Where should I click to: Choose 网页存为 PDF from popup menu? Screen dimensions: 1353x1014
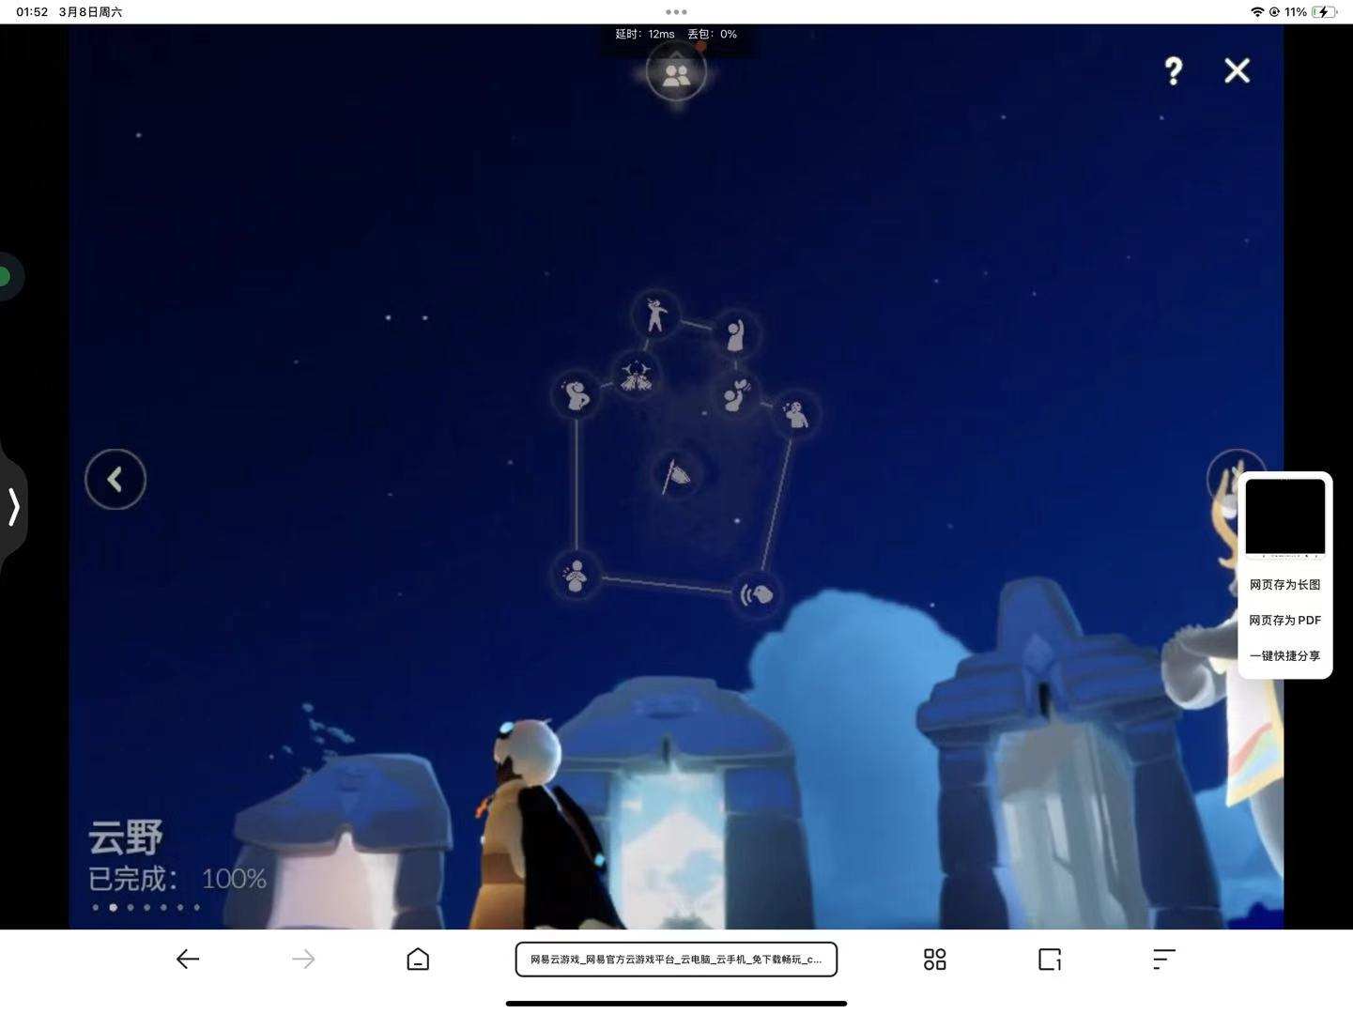pyautogui.click(x=1284, y=621)
